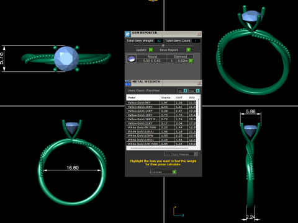Select the blue gem in perspective view
The width and height of the screenshot is (298, 223).
pyautogui.click(x=251, y=16)
